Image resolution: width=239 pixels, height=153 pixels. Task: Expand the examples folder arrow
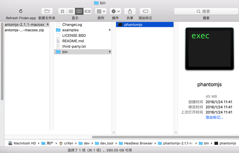[110, 30]
